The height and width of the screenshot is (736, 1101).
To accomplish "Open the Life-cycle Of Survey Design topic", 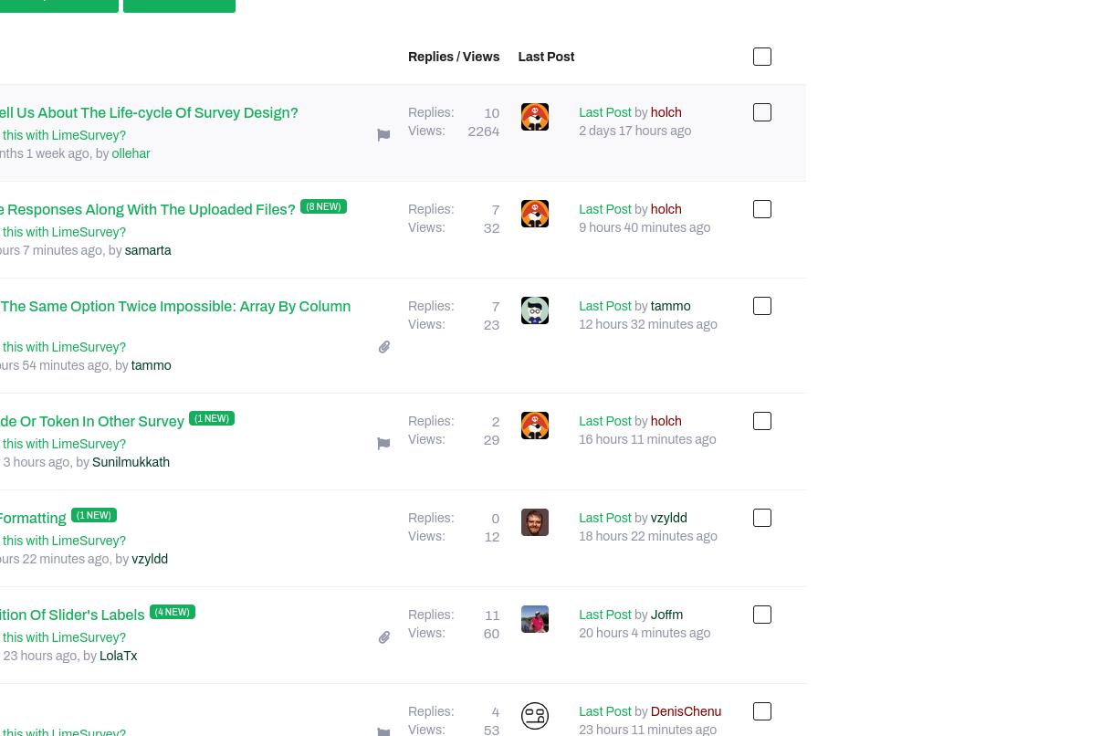I will coord(149,113).
